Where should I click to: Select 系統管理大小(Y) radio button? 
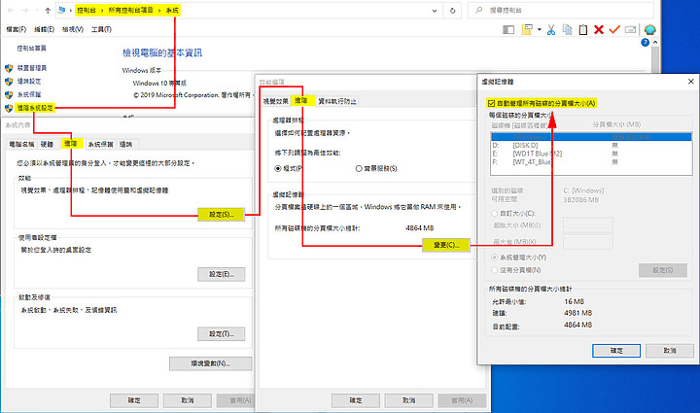tap(494, 258)
